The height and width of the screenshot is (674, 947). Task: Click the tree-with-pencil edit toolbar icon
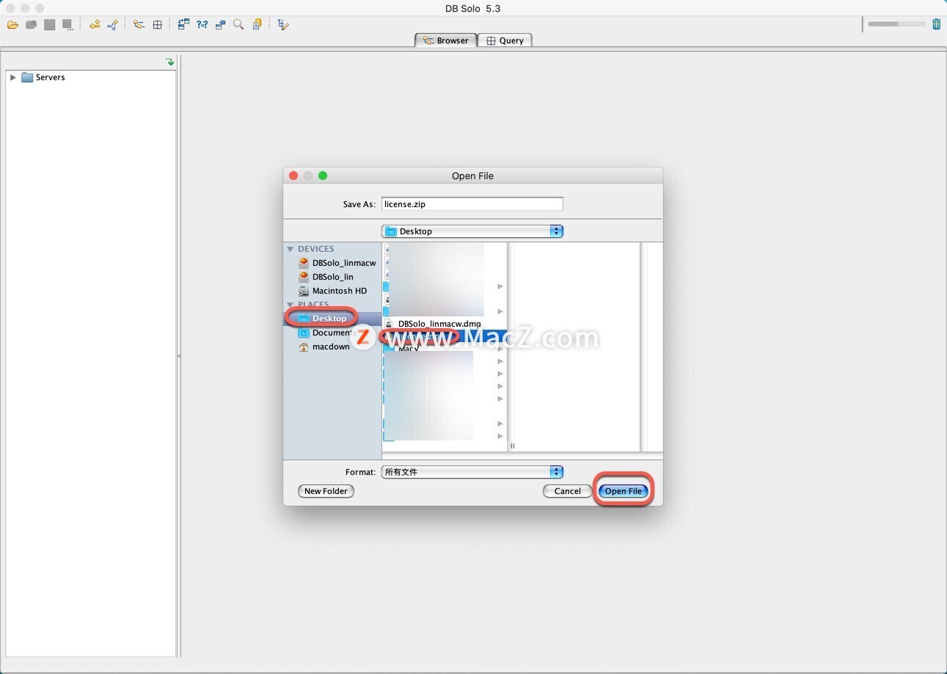pos(284,25)
